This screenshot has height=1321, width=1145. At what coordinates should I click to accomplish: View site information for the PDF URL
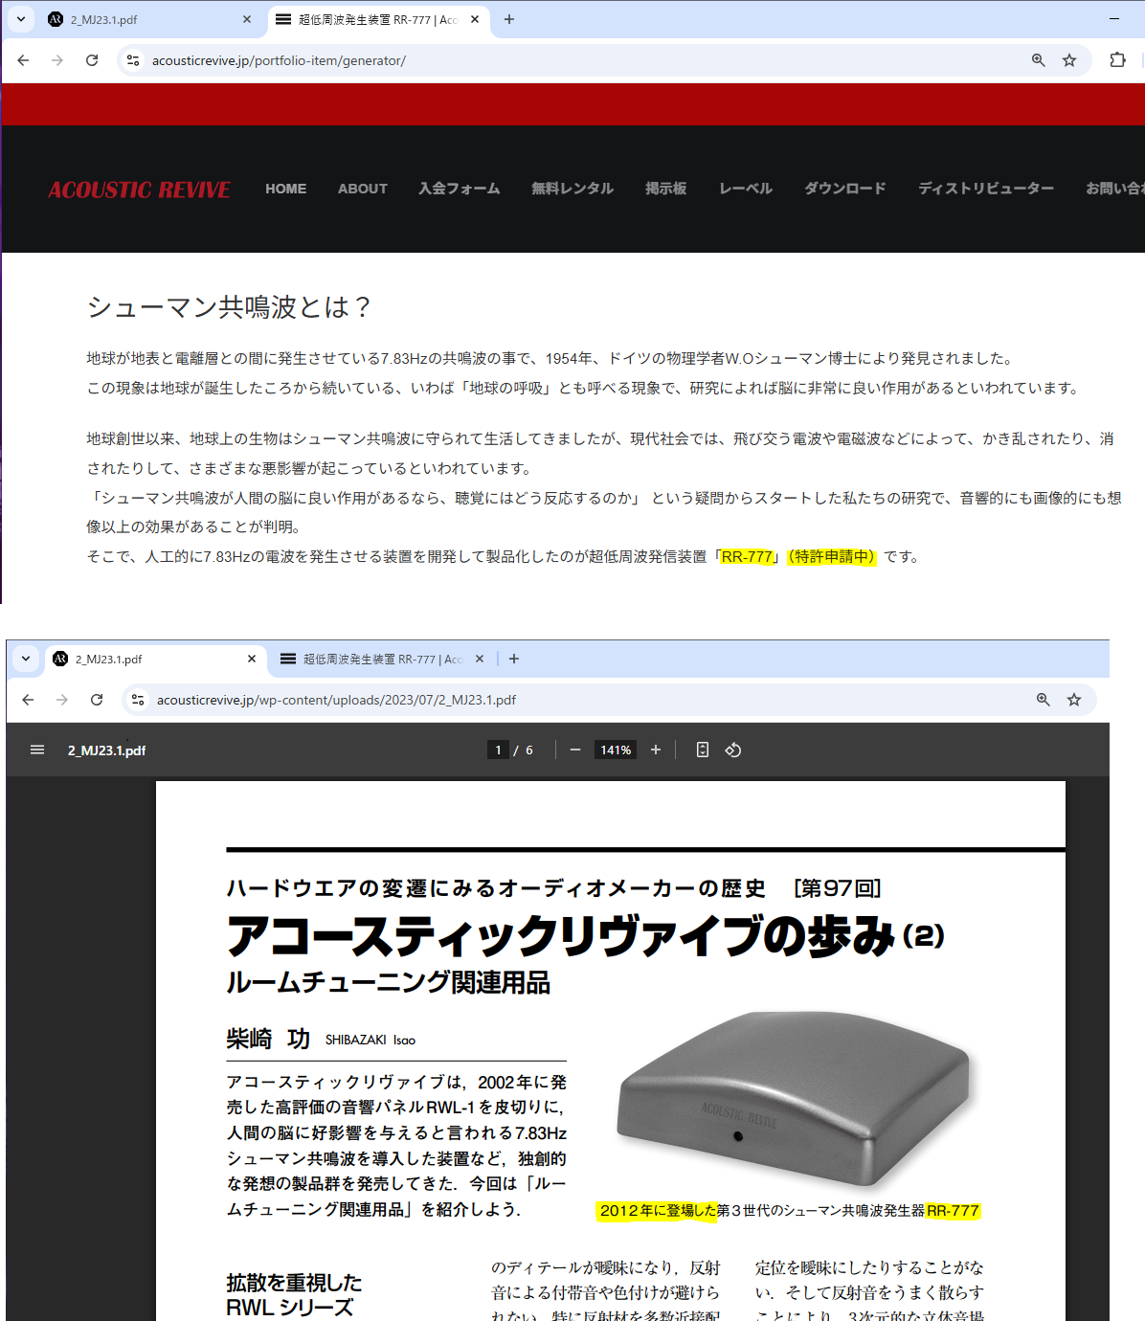(138, 700)
